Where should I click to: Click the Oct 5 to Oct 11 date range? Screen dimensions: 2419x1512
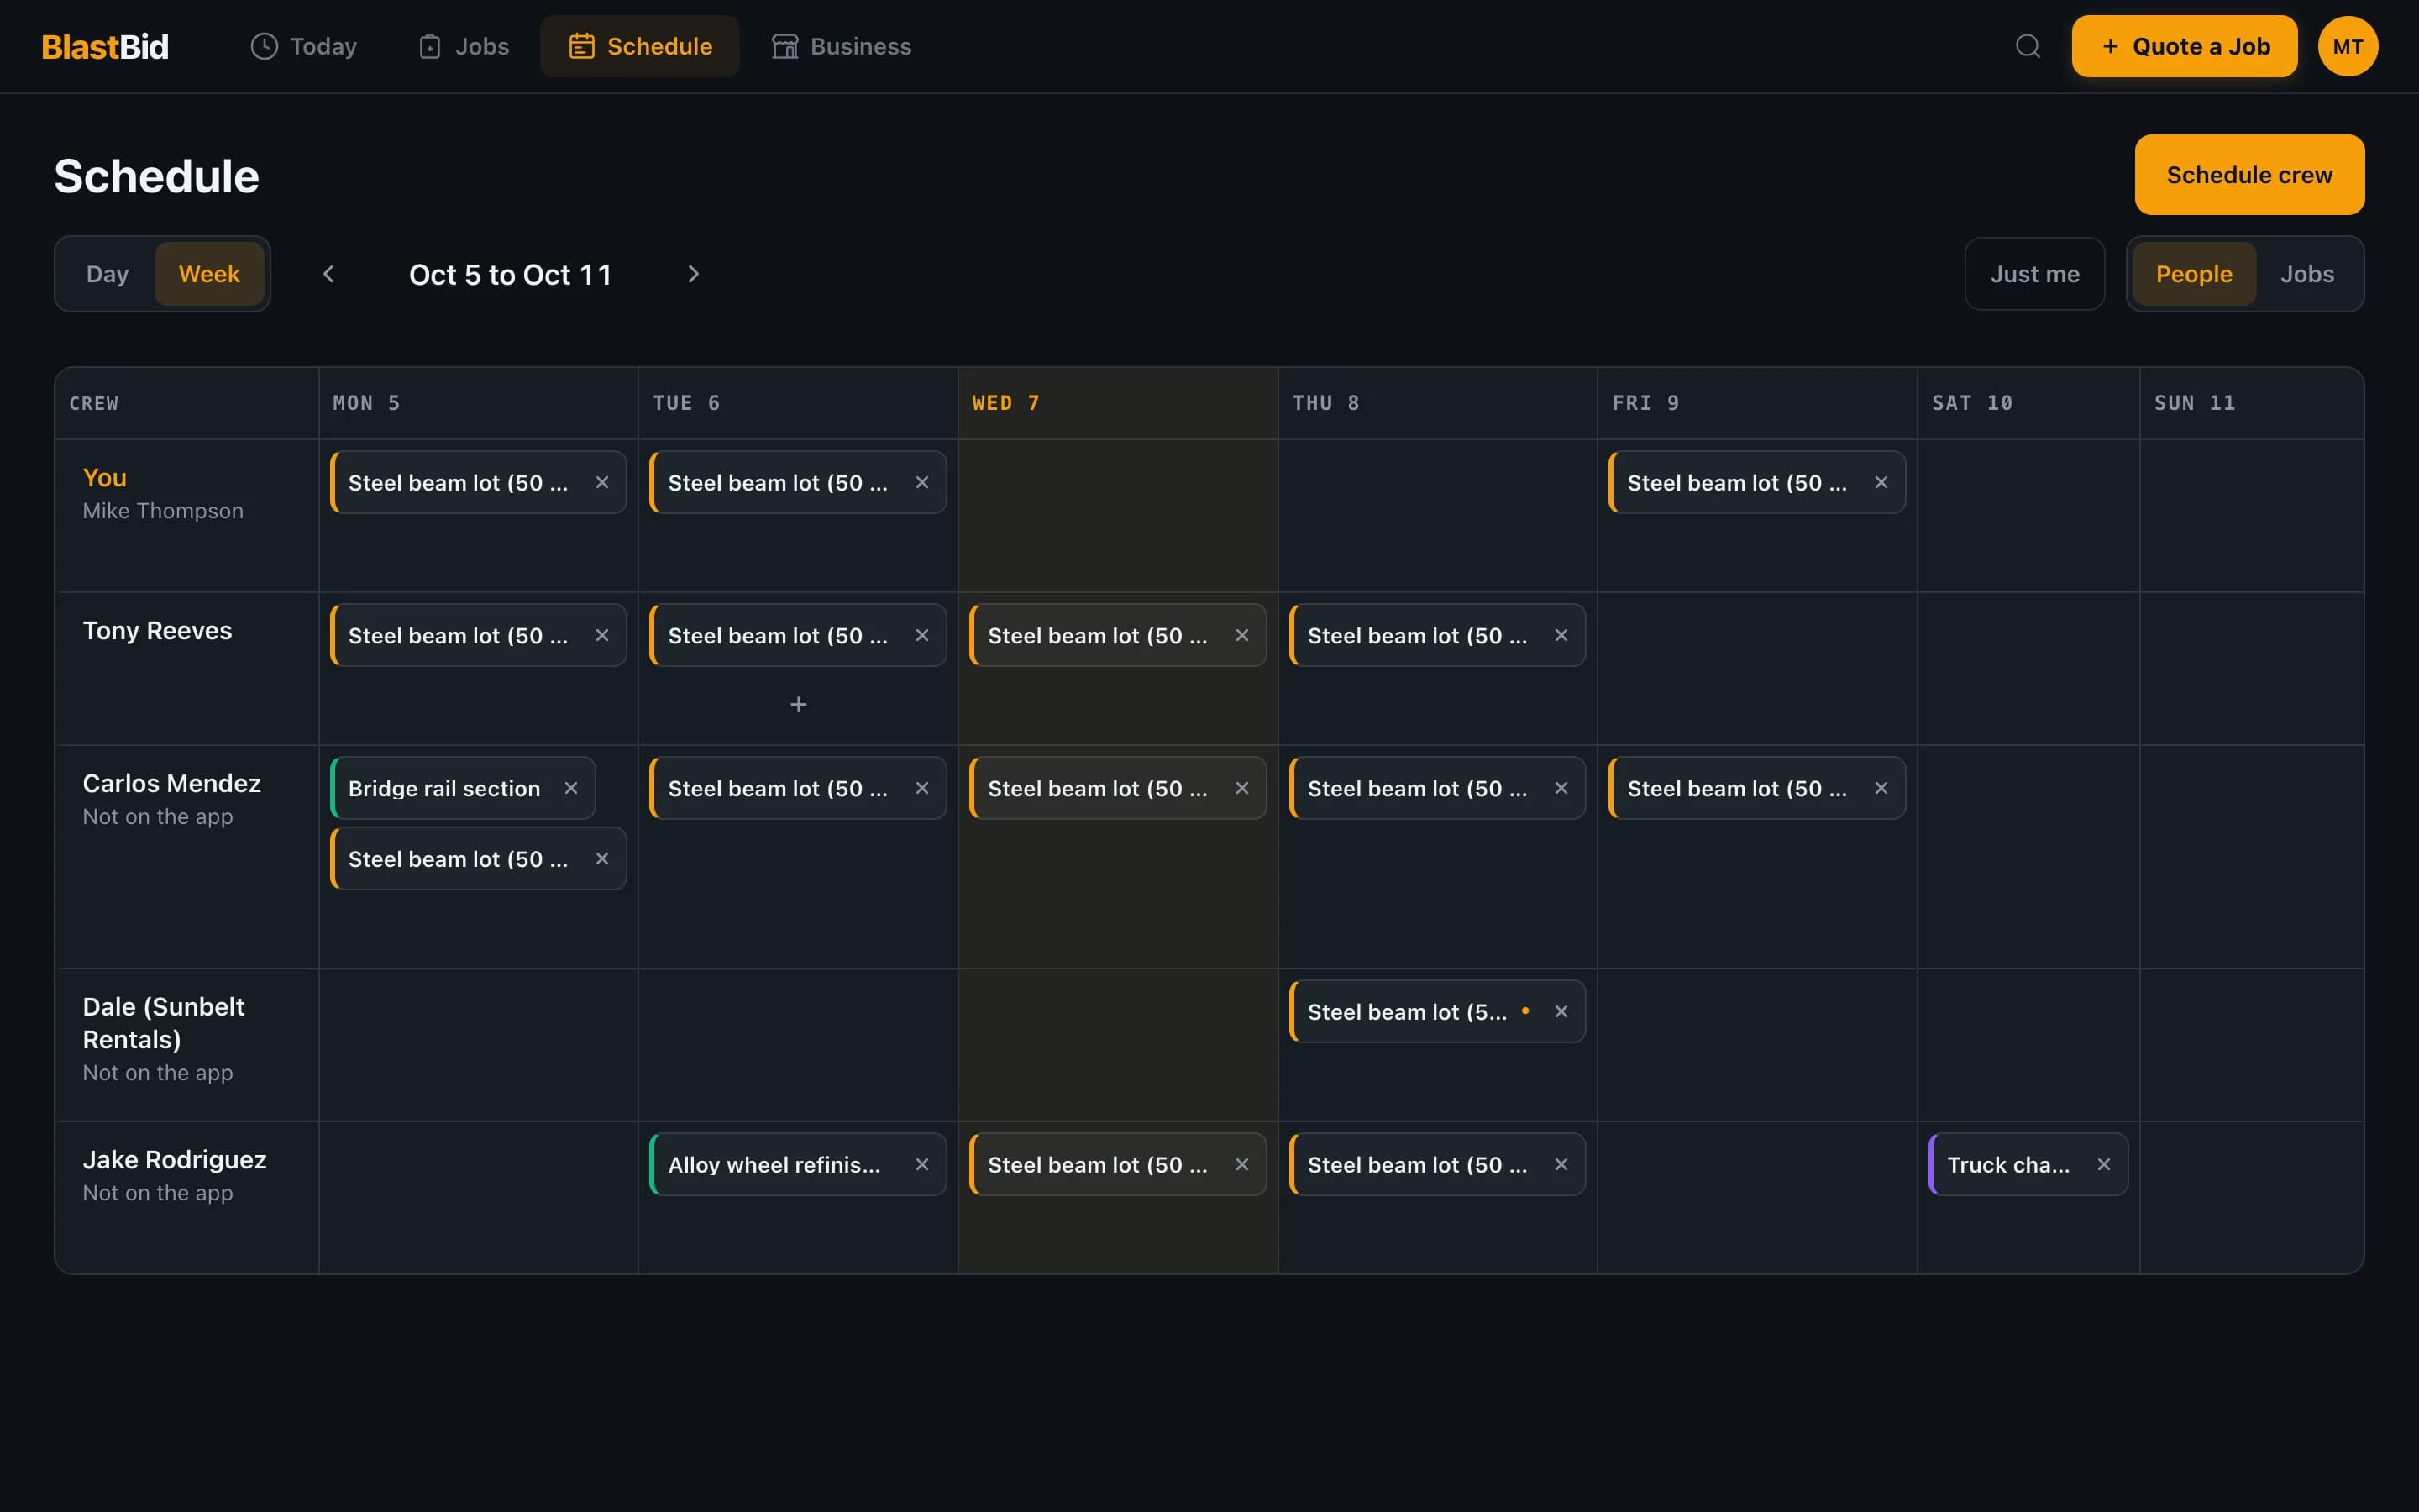[x=510, y=274]
